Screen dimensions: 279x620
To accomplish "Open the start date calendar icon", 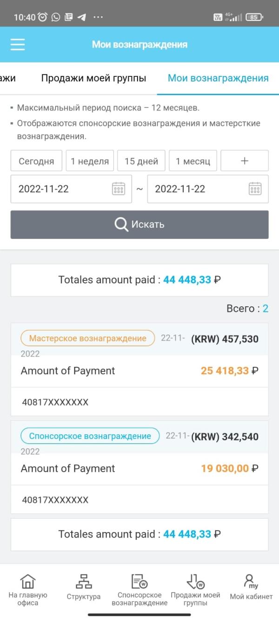I will pyautogui.click(x=119, y=189).
